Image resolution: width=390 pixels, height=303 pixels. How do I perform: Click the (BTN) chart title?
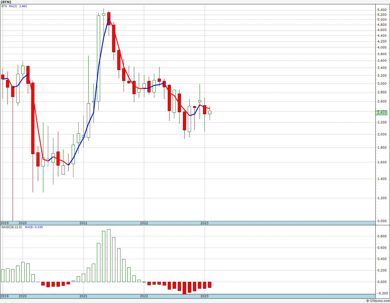click(6, 2)
